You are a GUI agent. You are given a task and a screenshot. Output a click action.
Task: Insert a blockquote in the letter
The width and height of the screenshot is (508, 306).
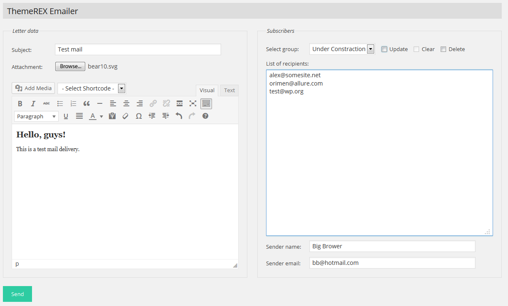(x=86, y=104)
